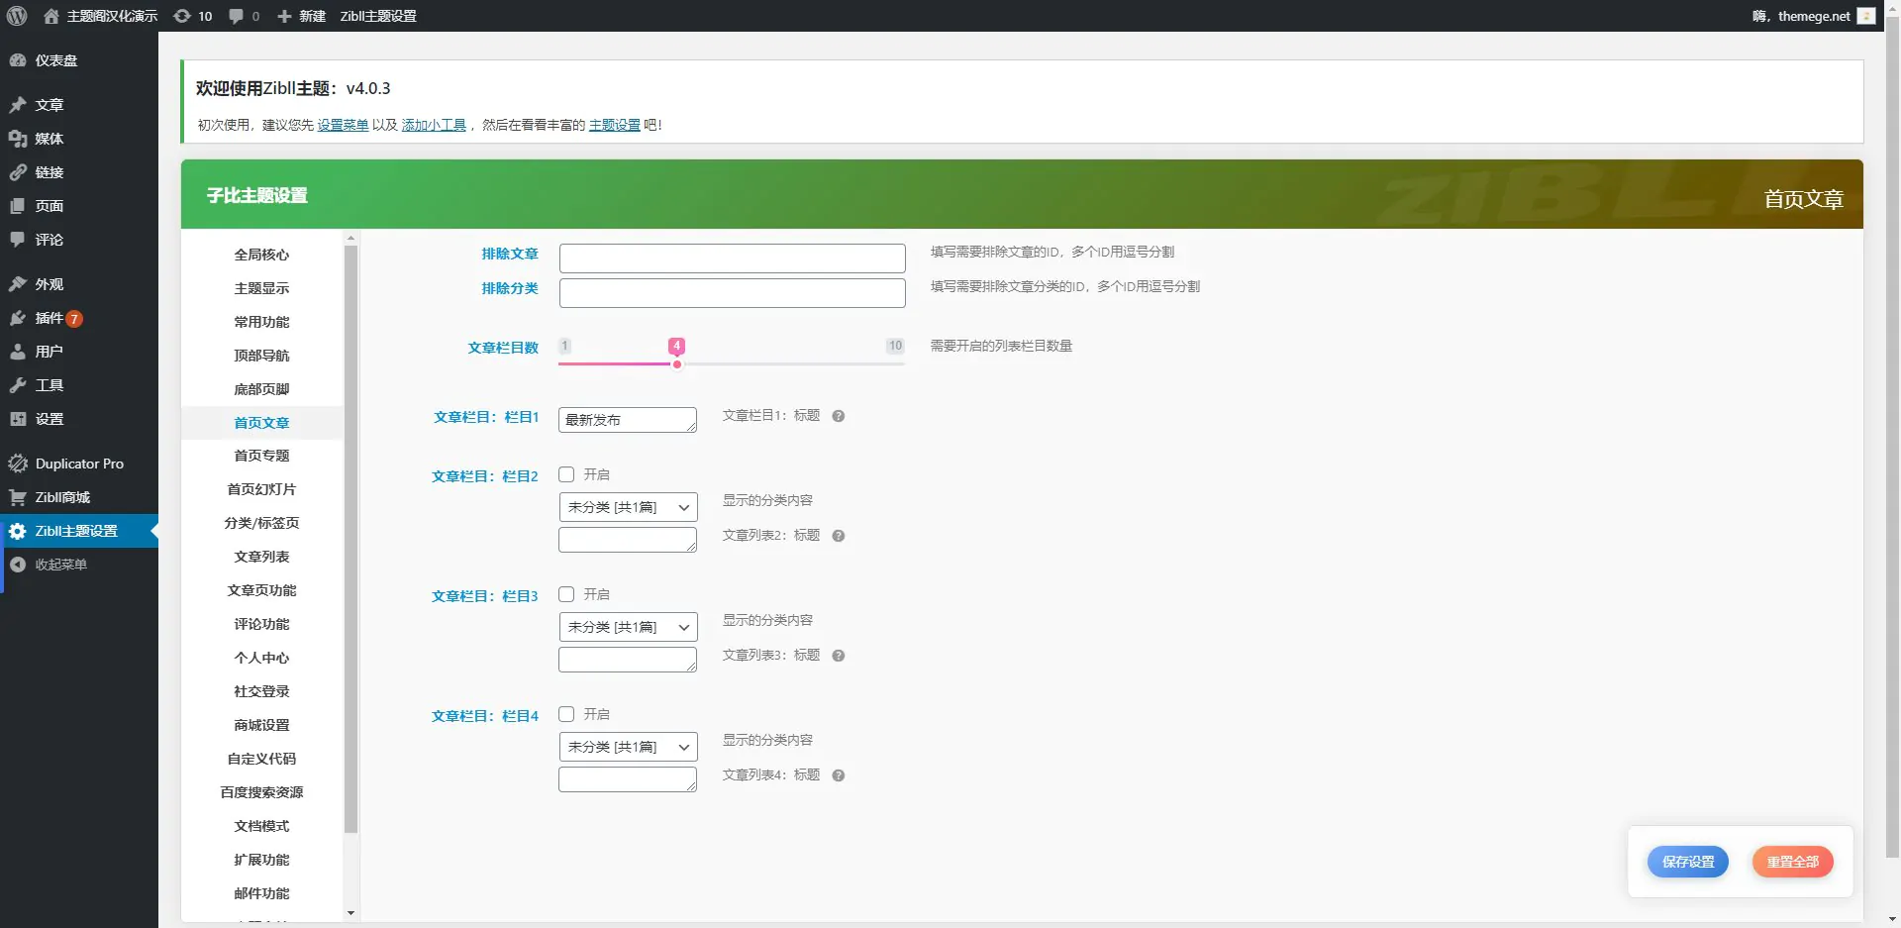1901x928 pixels.
Task: Click the settings menu vertical scrollbar
Action: [x=350, y=540]
